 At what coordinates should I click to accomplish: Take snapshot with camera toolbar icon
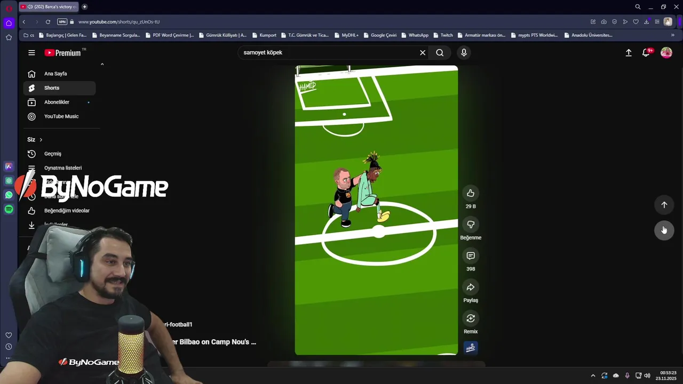tap(603, 22)
